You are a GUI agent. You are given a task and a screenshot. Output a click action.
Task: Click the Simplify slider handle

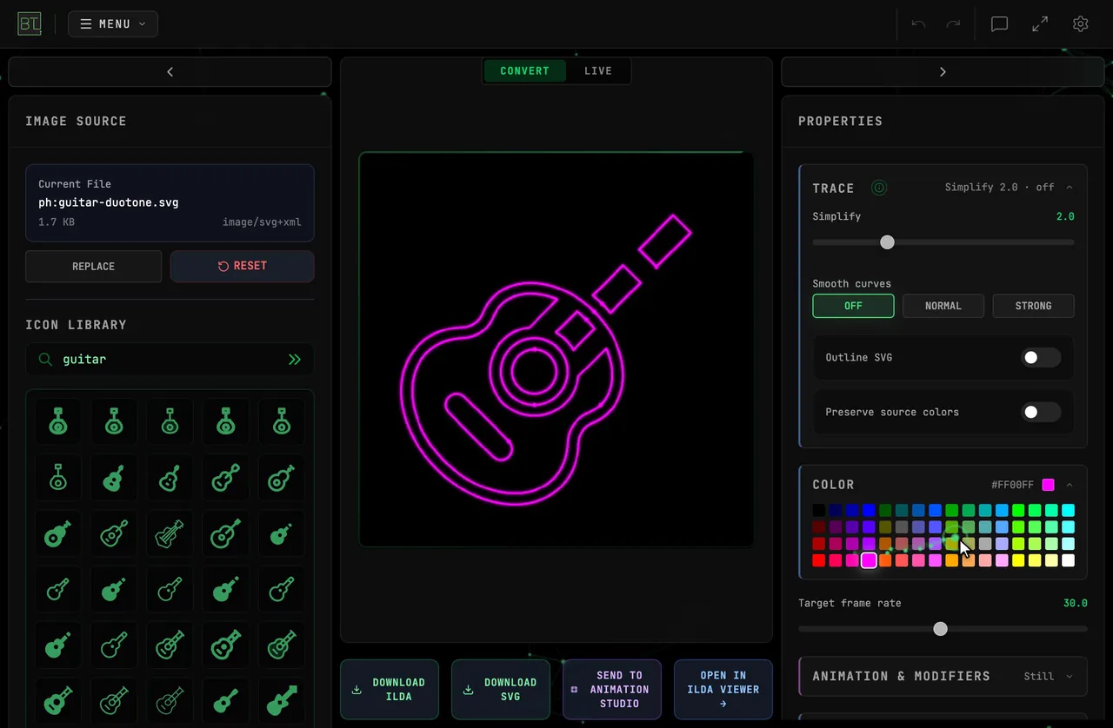[x=887, y=242]
